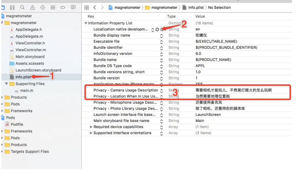Open the find navigator magnifier icon
This screenshot has height=171, width=296.
coord(22,8)
